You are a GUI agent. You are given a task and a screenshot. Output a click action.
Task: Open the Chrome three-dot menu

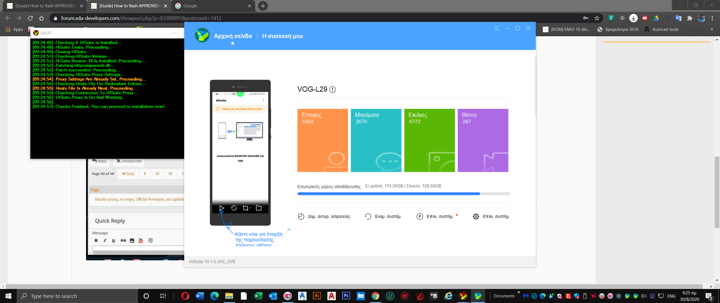[x=712, y=18]
